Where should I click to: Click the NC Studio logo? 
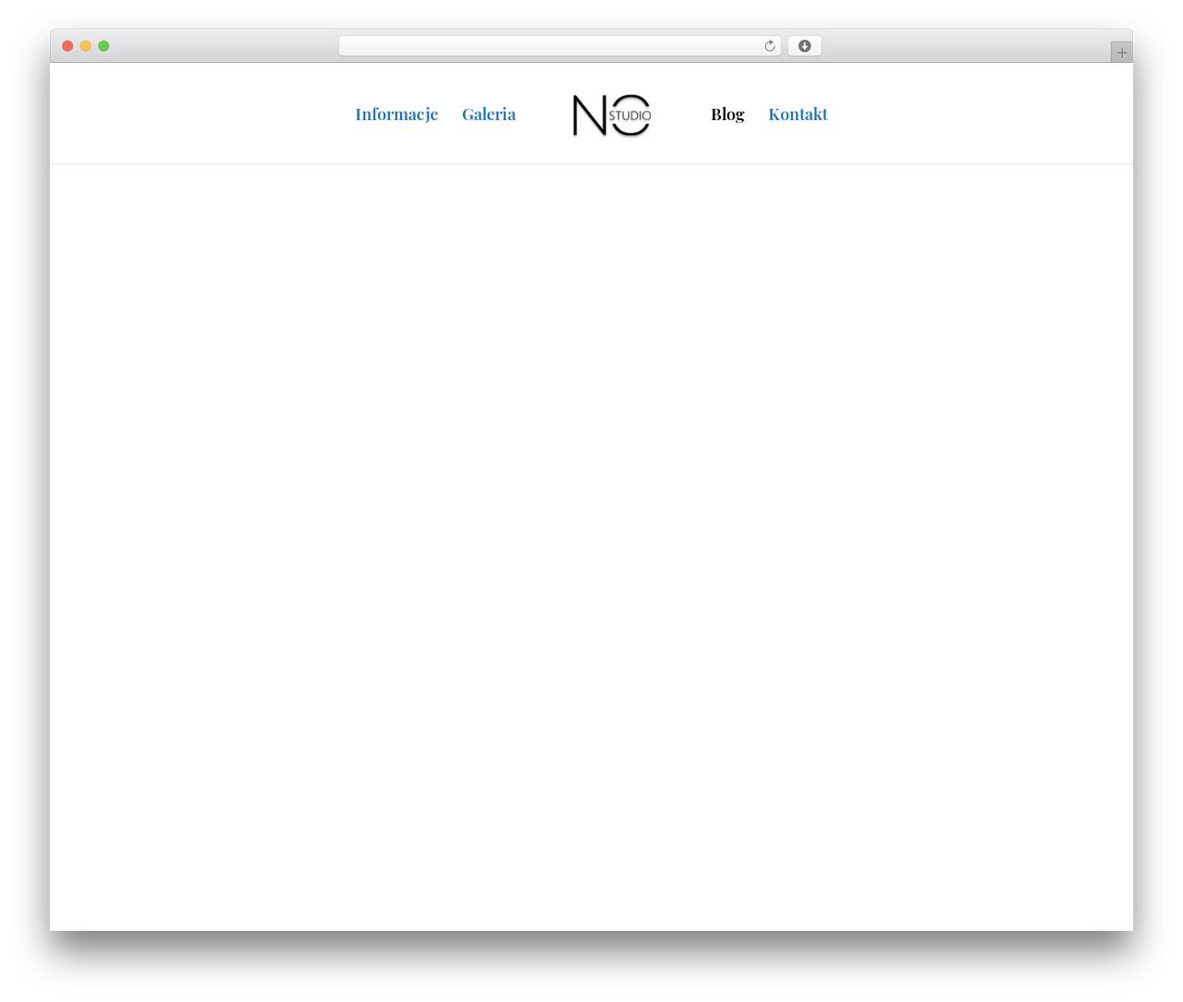pyautogui.click(x=612, y=116)
